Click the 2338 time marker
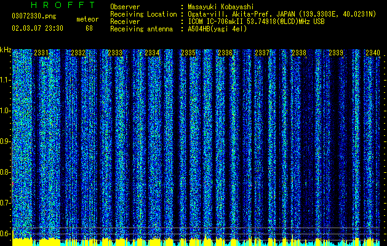 (299, 53)
